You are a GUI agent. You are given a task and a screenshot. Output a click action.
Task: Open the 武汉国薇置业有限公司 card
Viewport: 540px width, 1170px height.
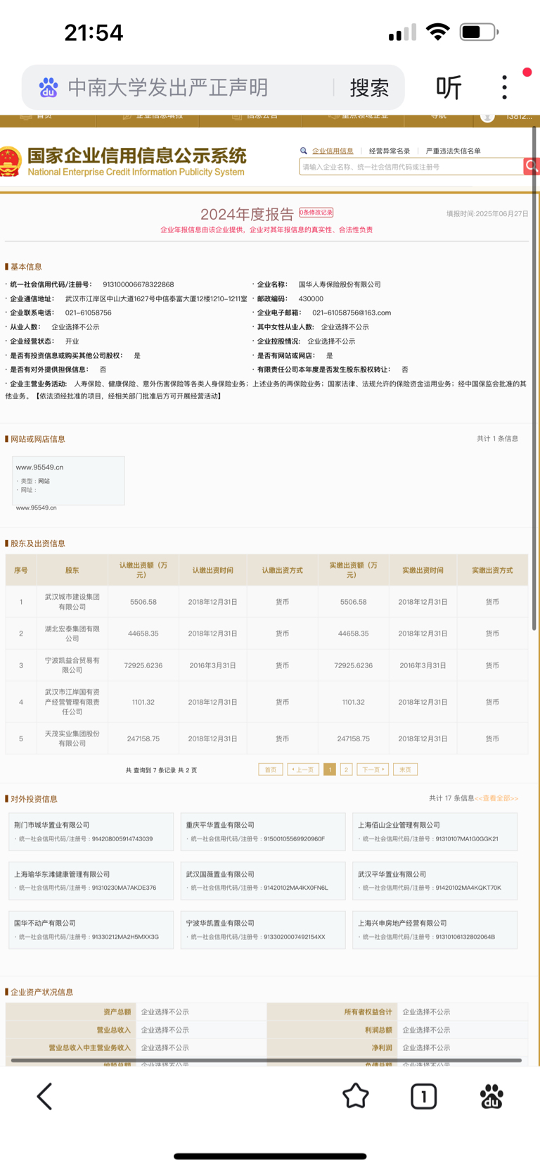[263, 881]
